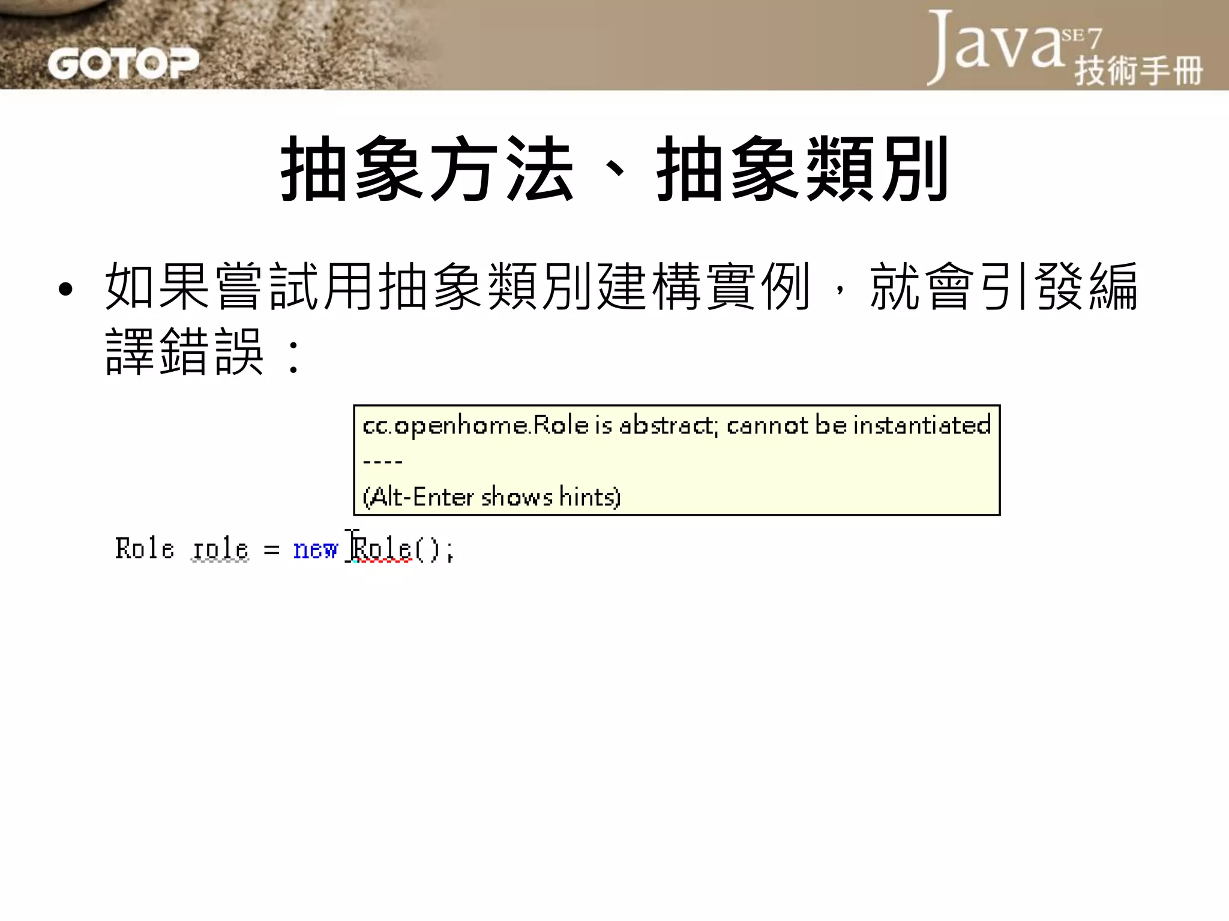Click the '(Alt-Enter shows hints)' hint text

tap(492, 497)
